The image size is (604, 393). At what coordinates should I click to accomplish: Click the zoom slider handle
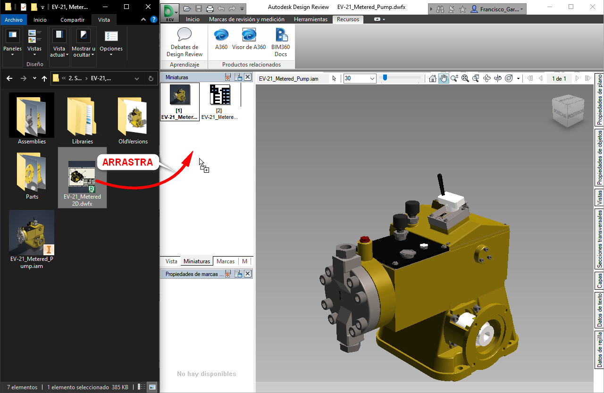385,78
